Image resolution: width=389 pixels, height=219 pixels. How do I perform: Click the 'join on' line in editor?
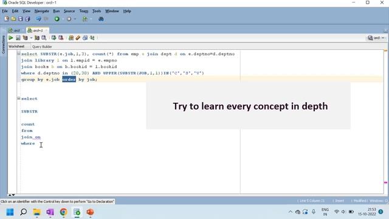31,137
